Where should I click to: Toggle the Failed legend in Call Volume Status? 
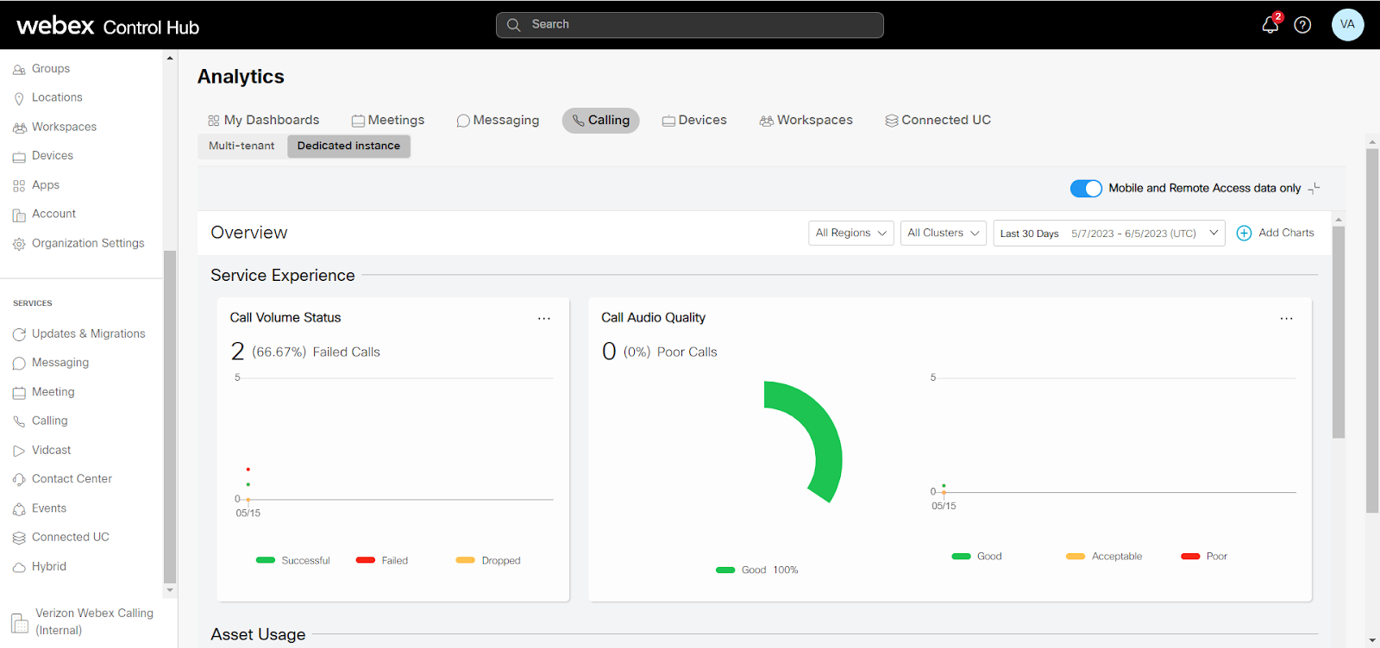pos(382,560)
